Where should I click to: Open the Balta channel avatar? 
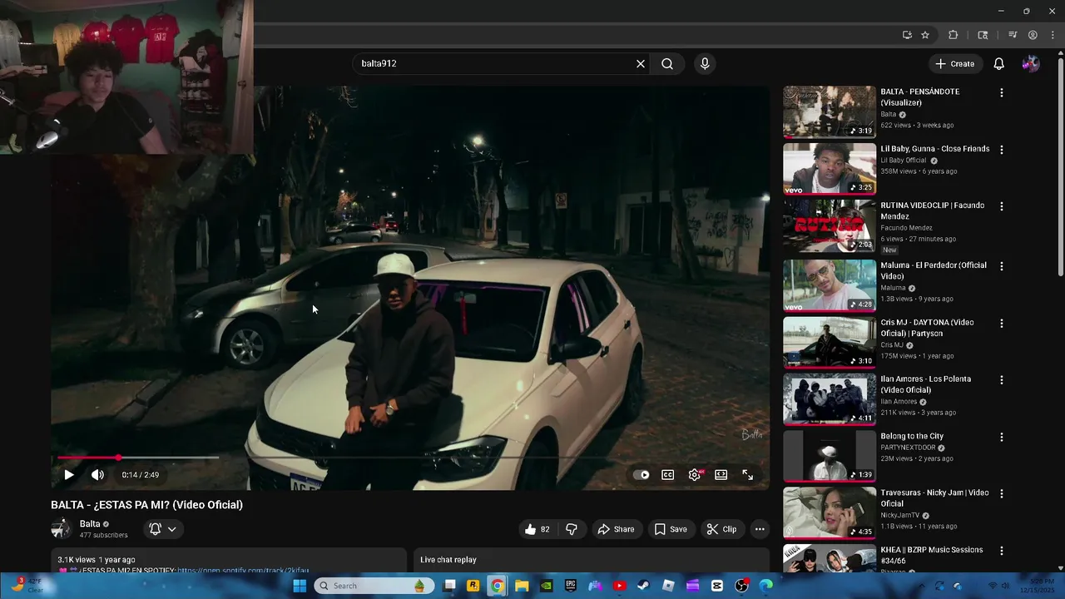(x=61, y=529)
